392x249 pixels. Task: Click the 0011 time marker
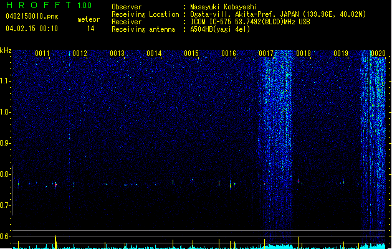42,54
